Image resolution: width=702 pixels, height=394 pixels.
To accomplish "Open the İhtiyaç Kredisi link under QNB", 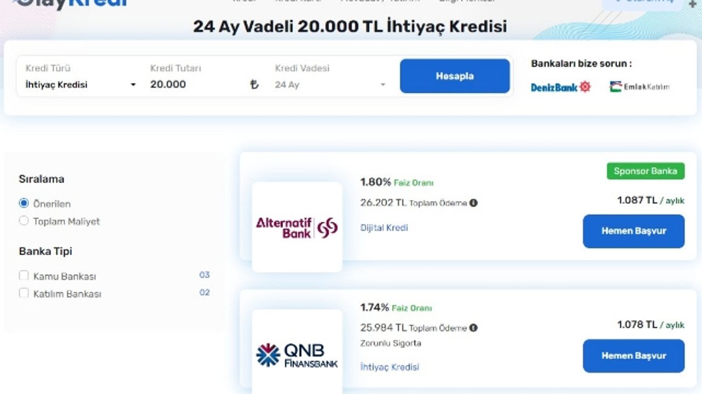I will click(x=389, y=367).
